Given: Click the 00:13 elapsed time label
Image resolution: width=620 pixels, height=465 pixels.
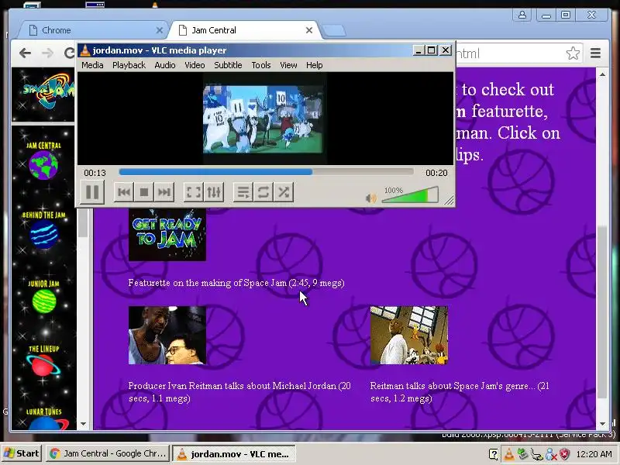Looking at the screenshot, I should tap(95, 173).
